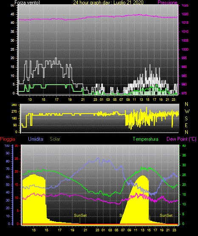The image size is (198, 236).
Task: Click the '24 hour graph day : Luglio 21 2020' title
Action: pyautogui.click(x=108, y=3)
